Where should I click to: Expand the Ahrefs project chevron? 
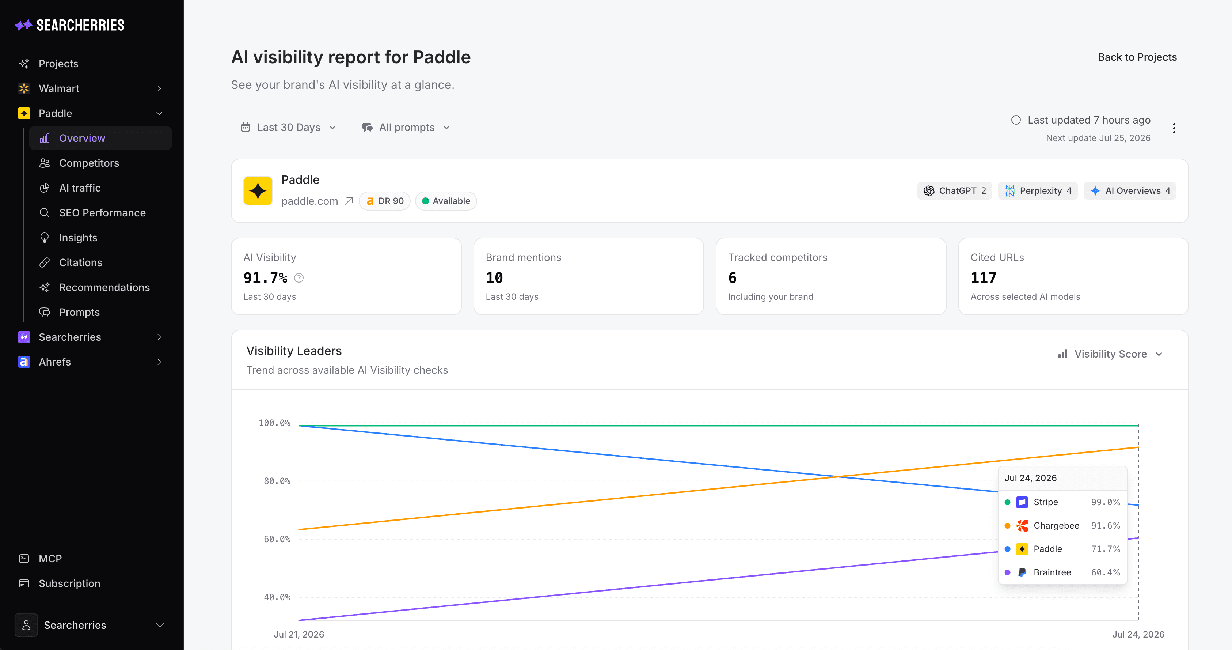(x=159, y=362)
